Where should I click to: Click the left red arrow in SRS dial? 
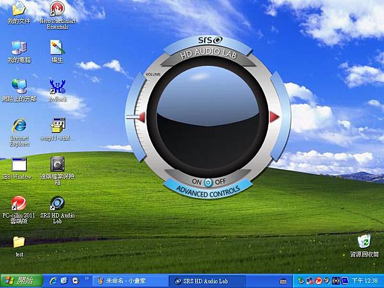(x=142, y=117)
